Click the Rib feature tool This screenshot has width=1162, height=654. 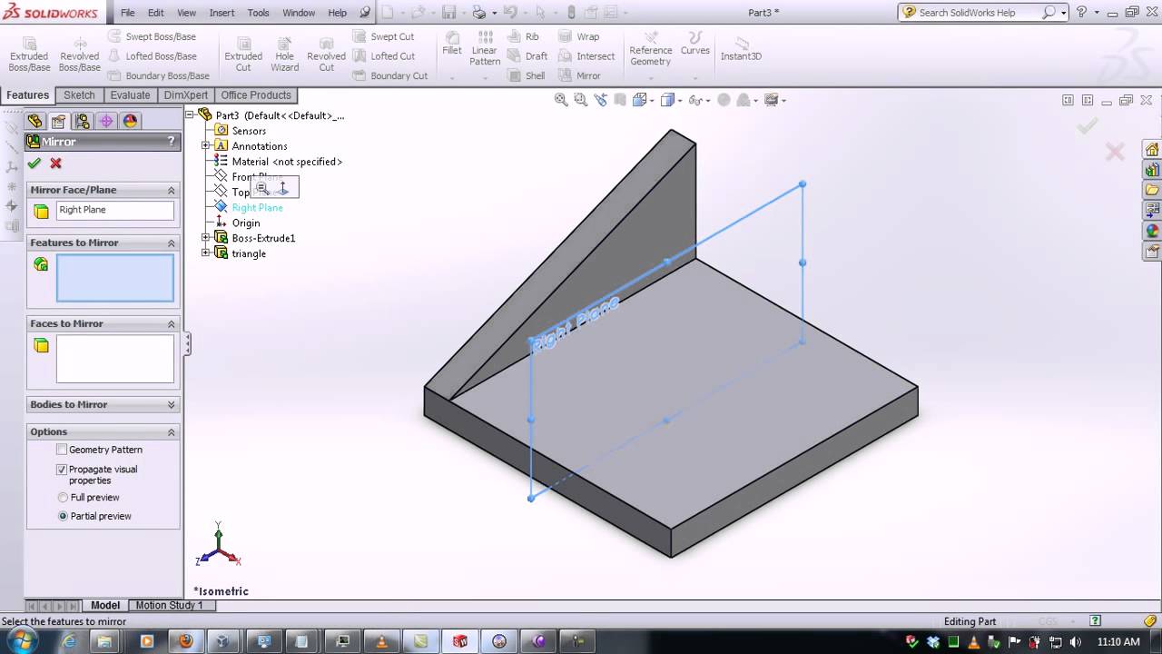point(523,36)
